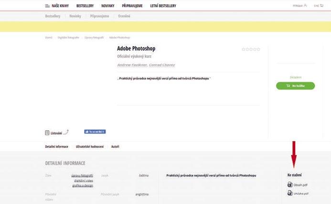331x204 pixels.
Task: Switch to the Uživatelské hodnocení tab
Action: [x=90, y=146]
